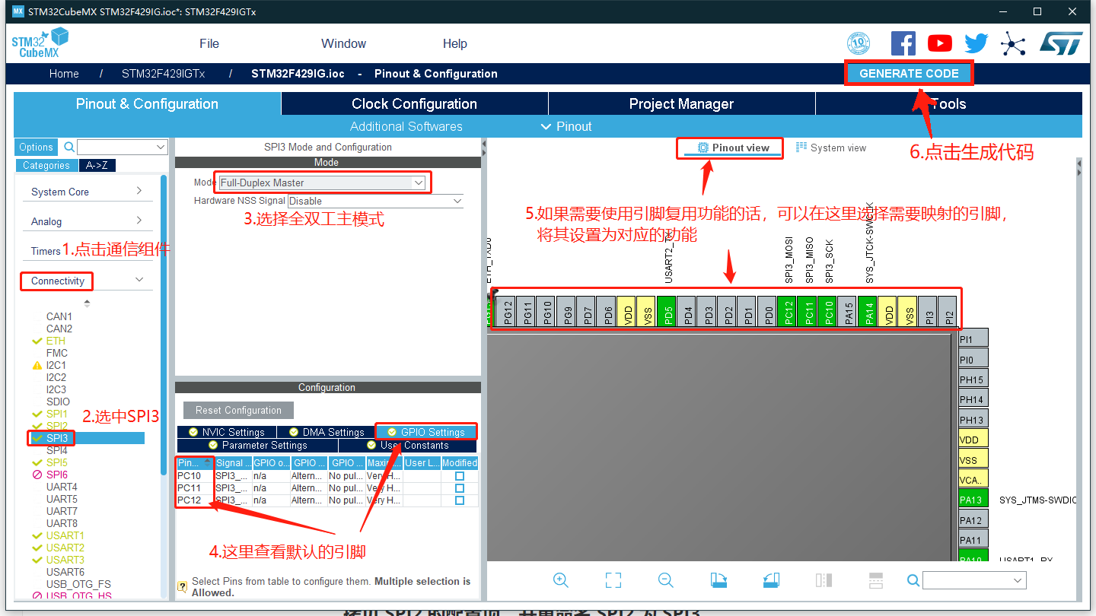Viewport: 1096px width, 616px height.
Task: Expand the System Core category
Action: [87, 192]
